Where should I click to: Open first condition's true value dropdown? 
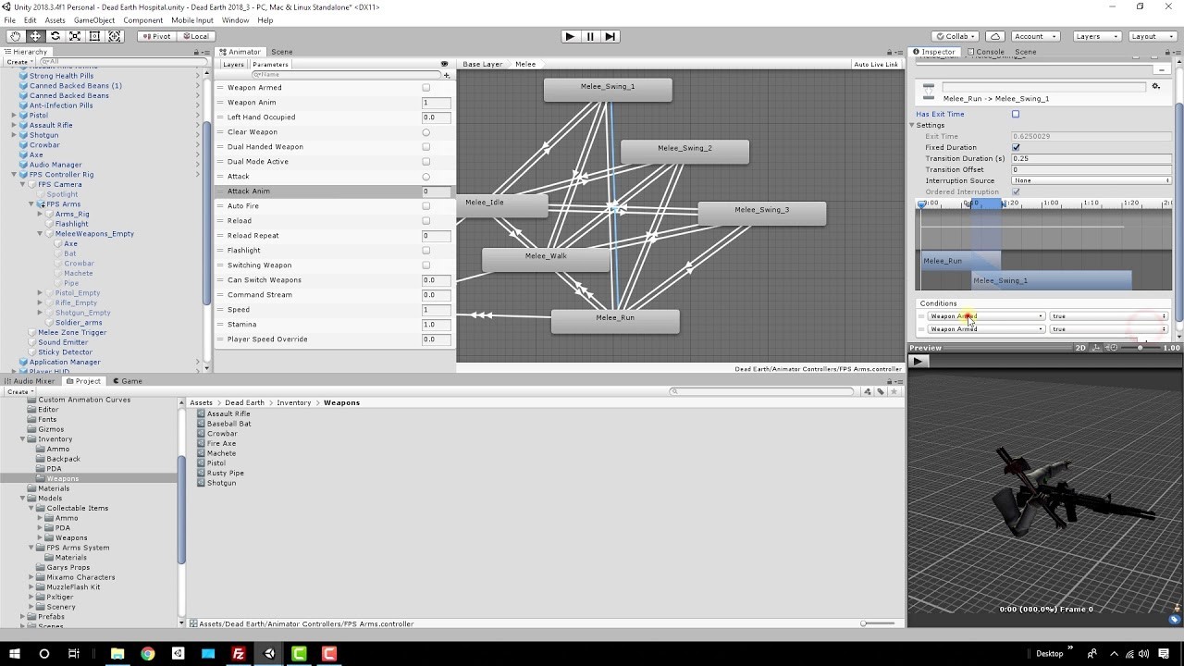tap(1109, 316)
